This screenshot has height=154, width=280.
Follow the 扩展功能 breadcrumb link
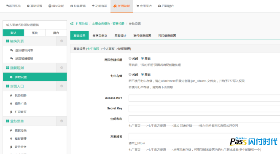[82, 24]
